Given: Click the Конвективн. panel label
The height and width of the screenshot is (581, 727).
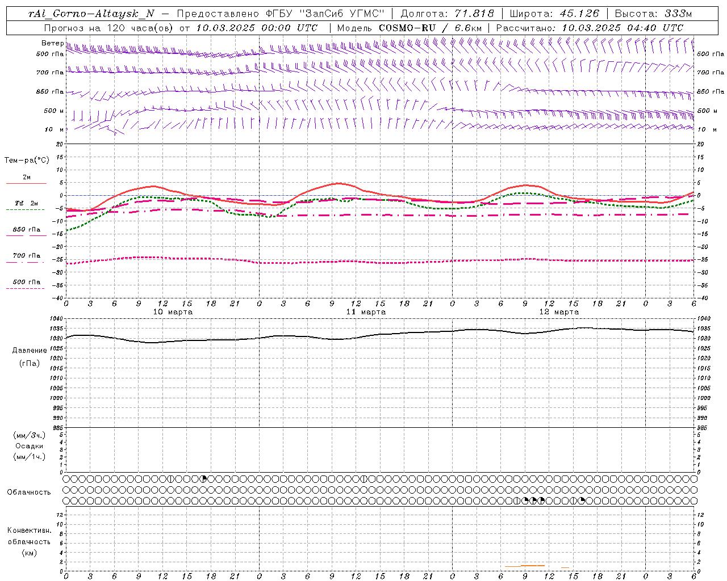Looking at the screenshot, I should tap(30, 531).
